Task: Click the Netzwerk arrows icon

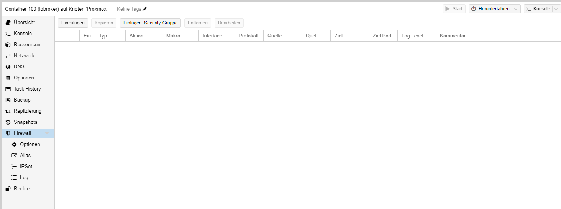Action: coord(8,56)
